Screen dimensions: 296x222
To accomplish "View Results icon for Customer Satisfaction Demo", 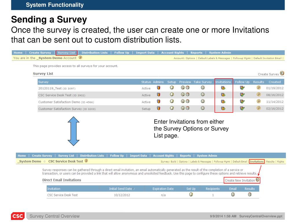I will pos(259,101).
